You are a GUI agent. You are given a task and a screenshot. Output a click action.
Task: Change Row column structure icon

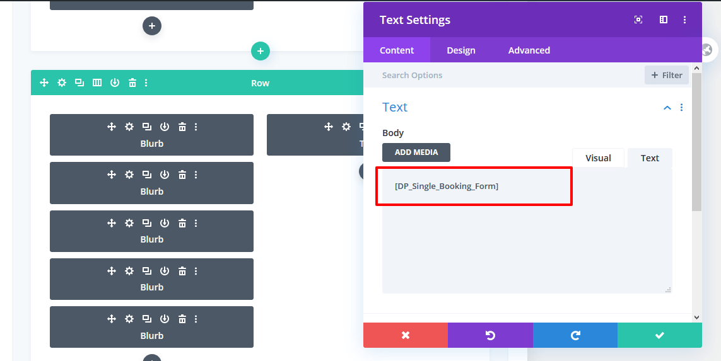97,83
